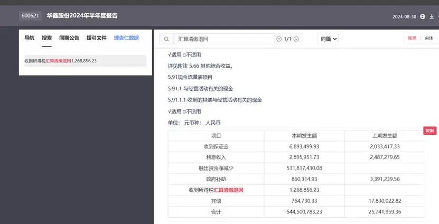Click row label 政府补助
The width and height of the screenshot is (439, 224).
[x=216, y=179]
